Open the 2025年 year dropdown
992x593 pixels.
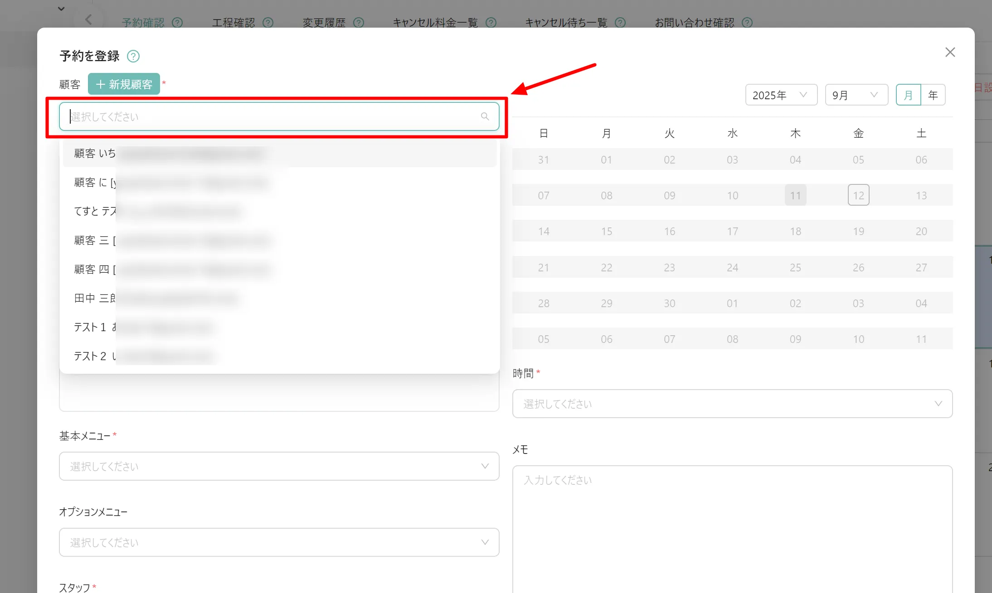click(781, 95)
